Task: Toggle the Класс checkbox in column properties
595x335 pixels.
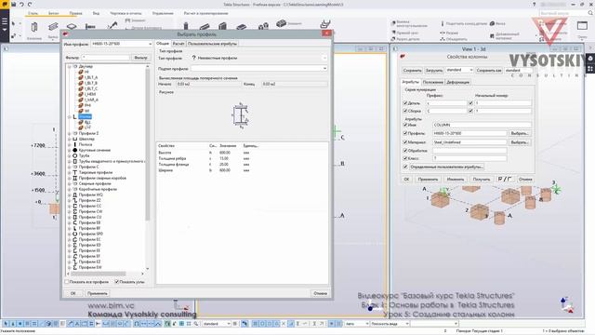Action: click(x=405, y=158)
